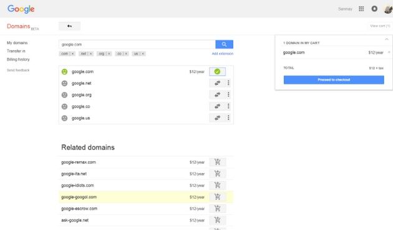Click the back arrow button
393x230 pixels.
69,26
